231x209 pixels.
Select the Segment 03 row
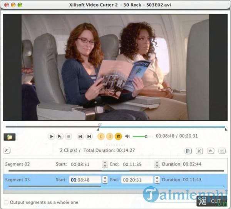tap(115, 182)
